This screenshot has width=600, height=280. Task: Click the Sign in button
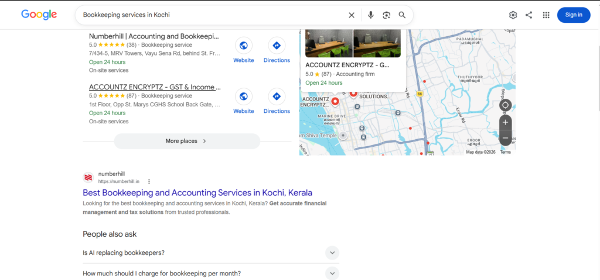(574, 15)
